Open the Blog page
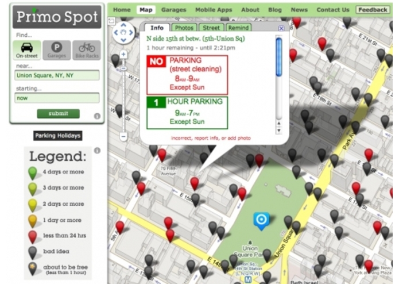The image size is (399, 284). [275, 10]
